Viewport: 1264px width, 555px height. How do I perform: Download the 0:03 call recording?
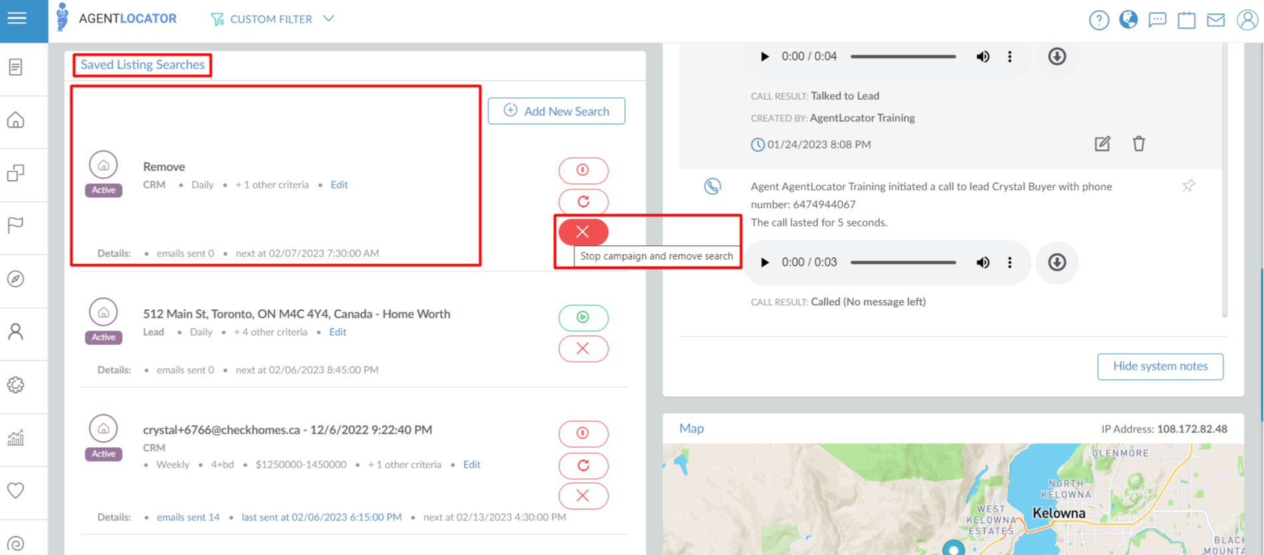coord(1057,263)
